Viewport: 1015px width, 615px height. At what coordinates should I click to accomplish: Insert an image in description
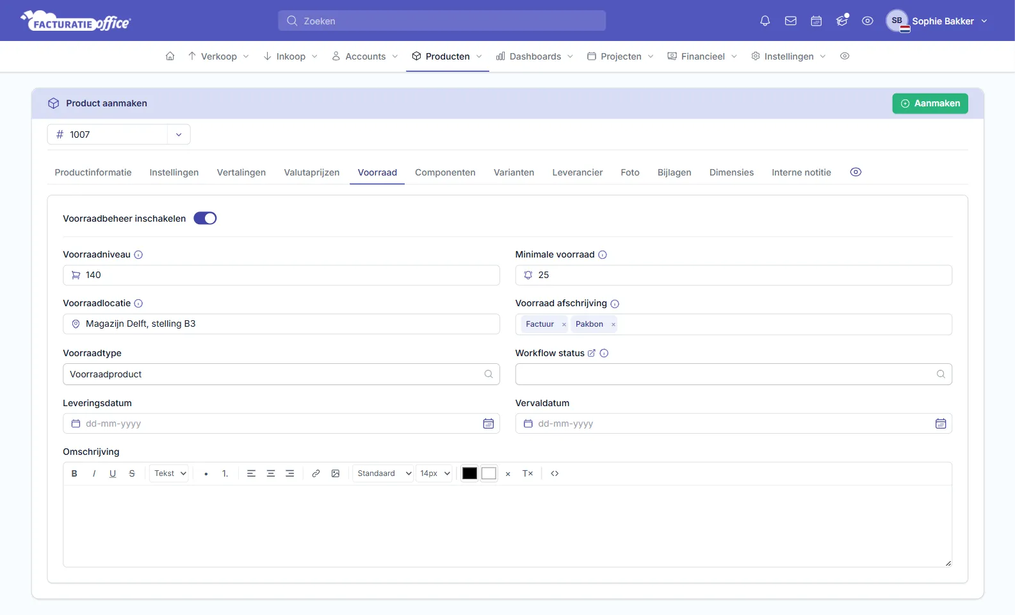336,473
